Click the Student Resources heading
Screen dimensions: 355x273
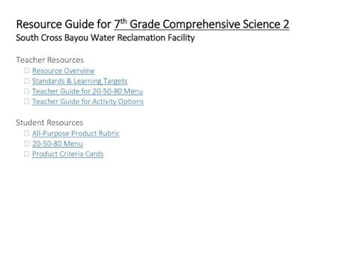[x=49, y=123]
